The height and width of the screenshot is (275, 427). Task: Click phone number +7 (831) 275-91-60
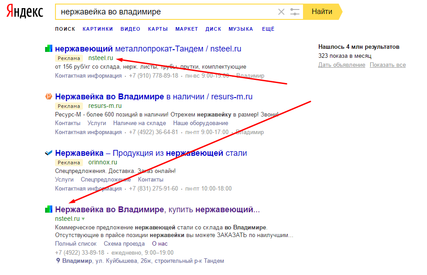153,189
